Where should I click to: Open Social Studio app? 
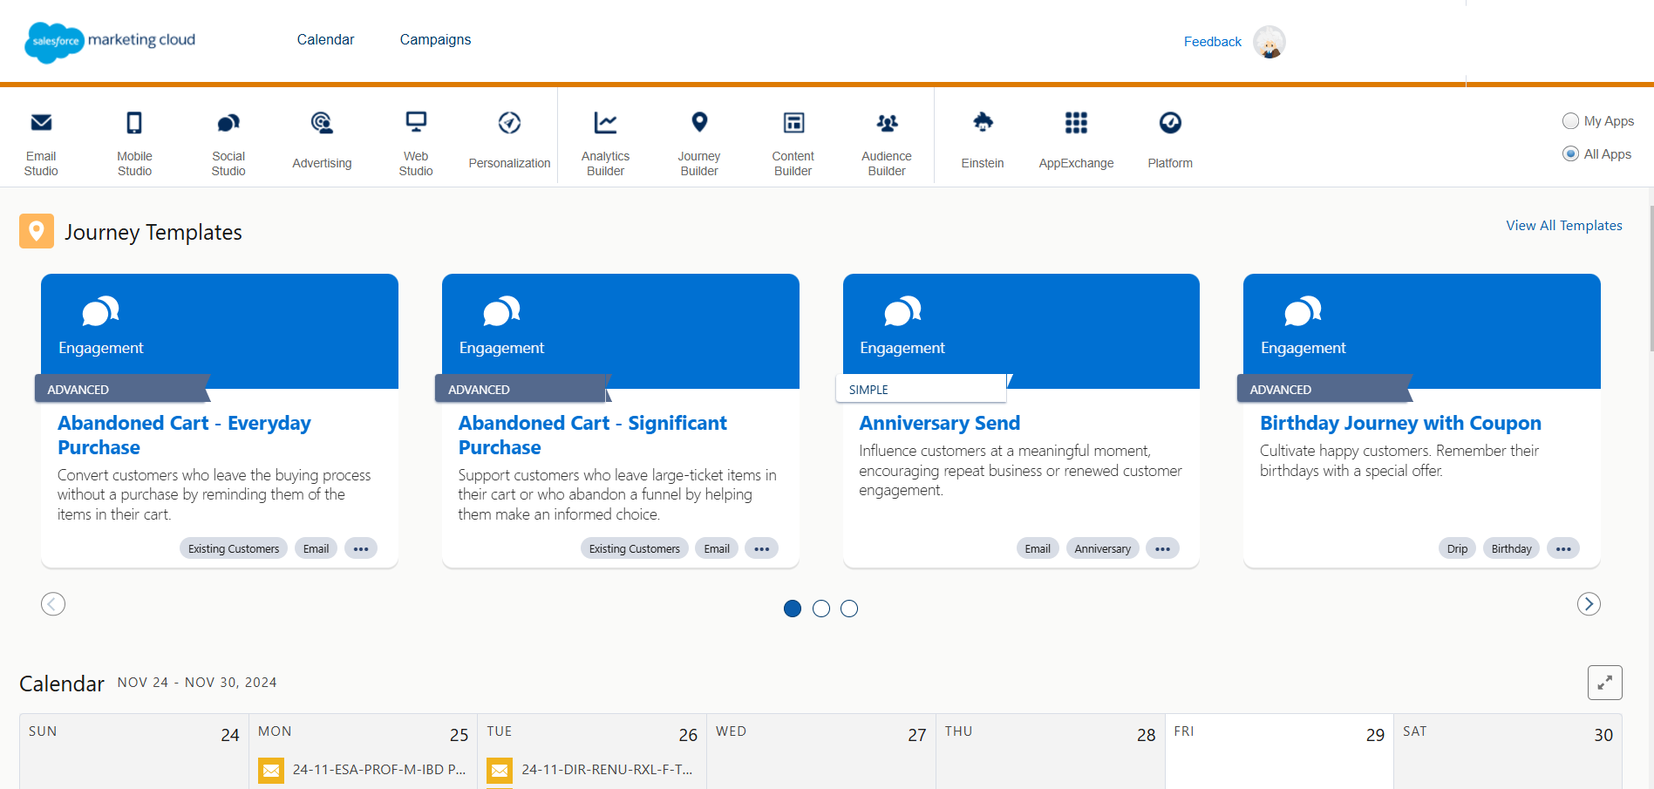(228, 144)
